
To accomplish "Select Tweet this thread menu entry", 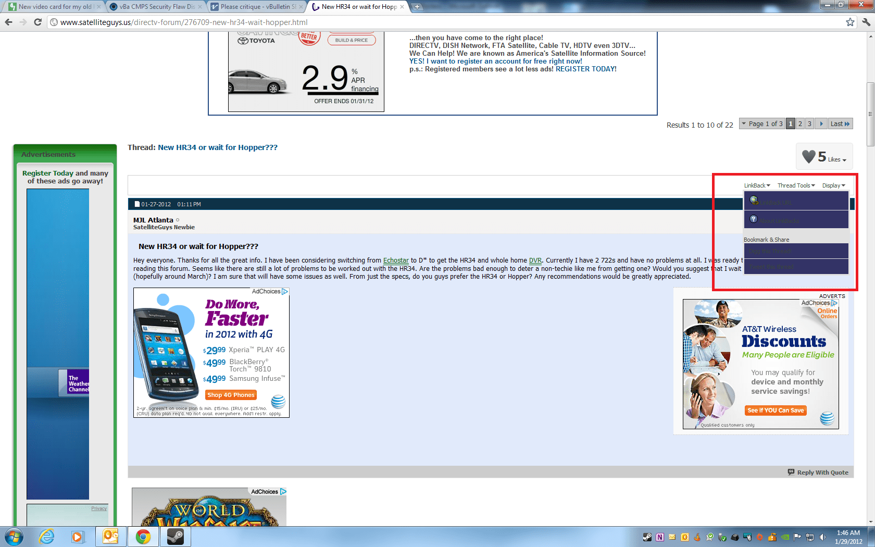I will (x=796, y=266).
